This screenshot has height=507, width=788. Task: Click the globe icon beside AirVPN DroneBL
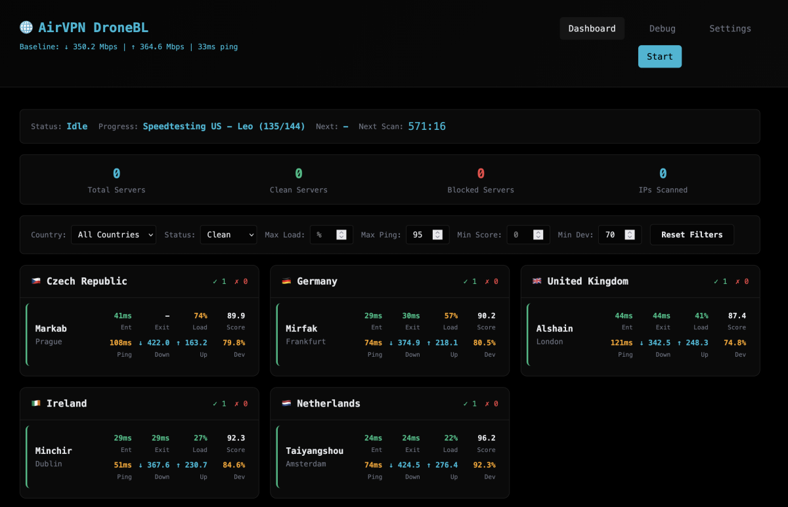[26, 28]
